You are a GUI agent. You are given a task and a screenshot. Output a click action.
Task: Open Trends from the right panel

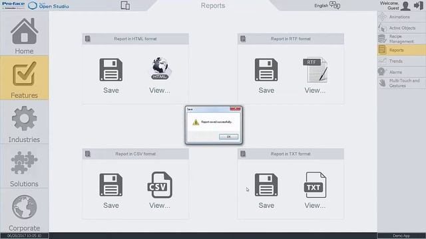401,61
